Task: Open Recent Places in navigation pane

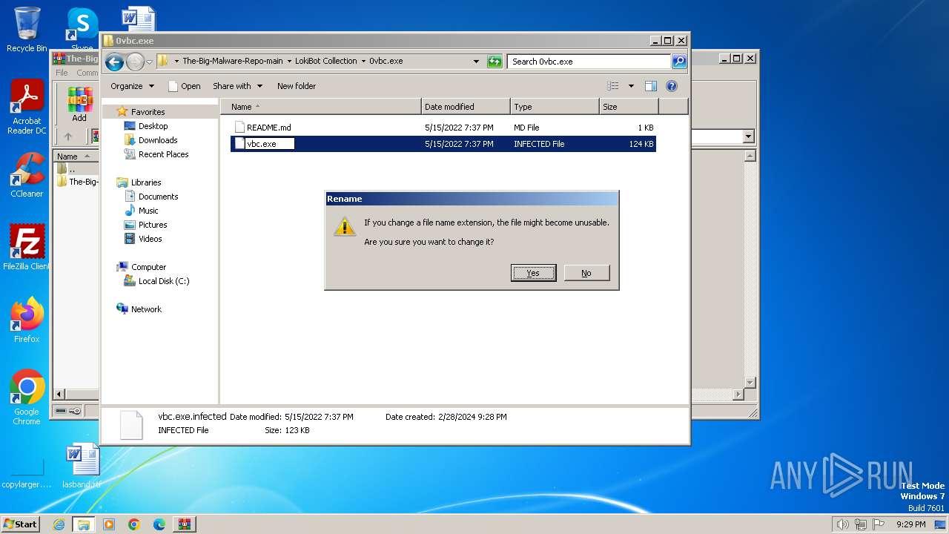Action: coord(163,154)
